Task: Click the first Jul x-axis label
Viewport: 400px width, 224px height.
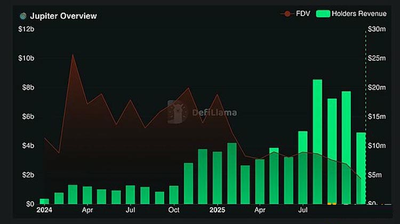Action: coord(130,210)
